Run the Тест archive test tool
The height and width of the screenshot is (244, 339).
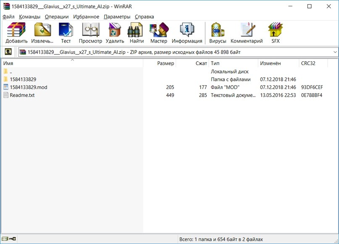tap(66, 33)
